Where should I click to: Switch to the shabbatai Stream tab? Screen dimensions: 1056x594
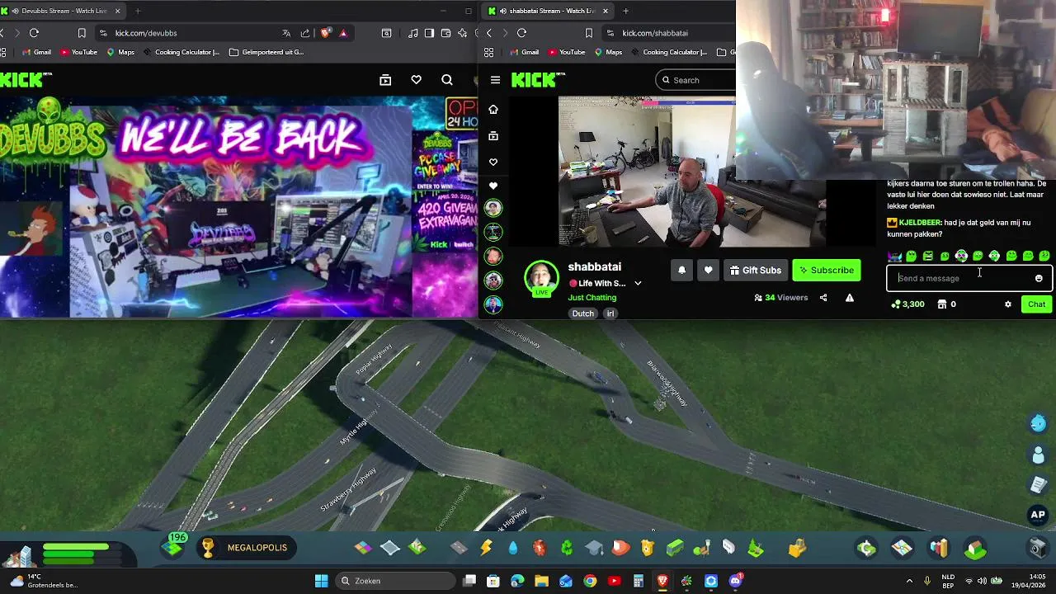tap(549, 11)
